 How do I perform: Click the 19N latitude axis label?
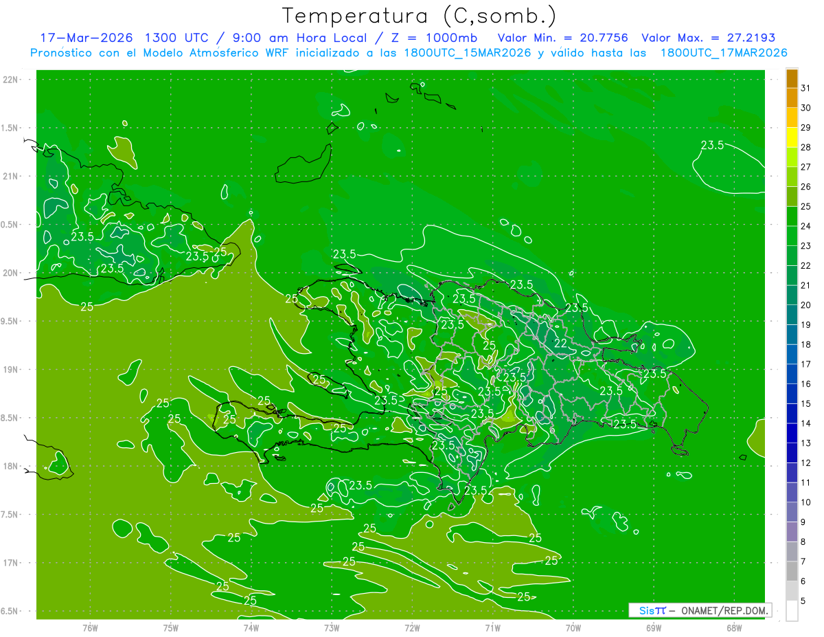(10, 370)
